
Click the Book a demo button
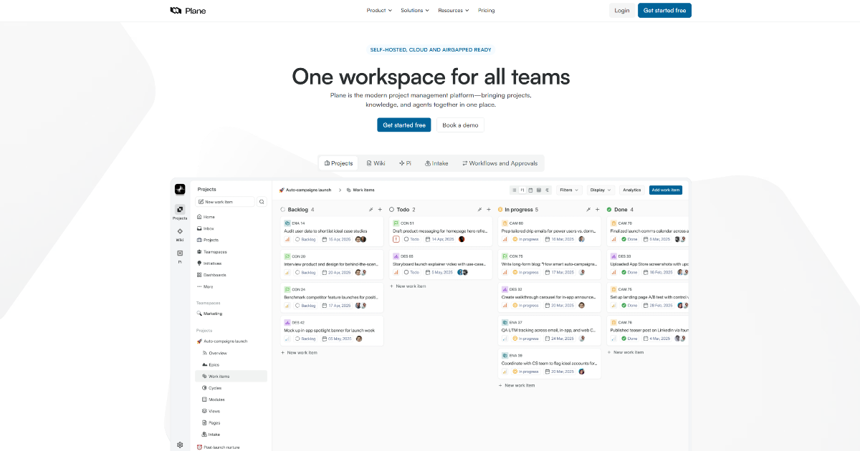(460, 125)
